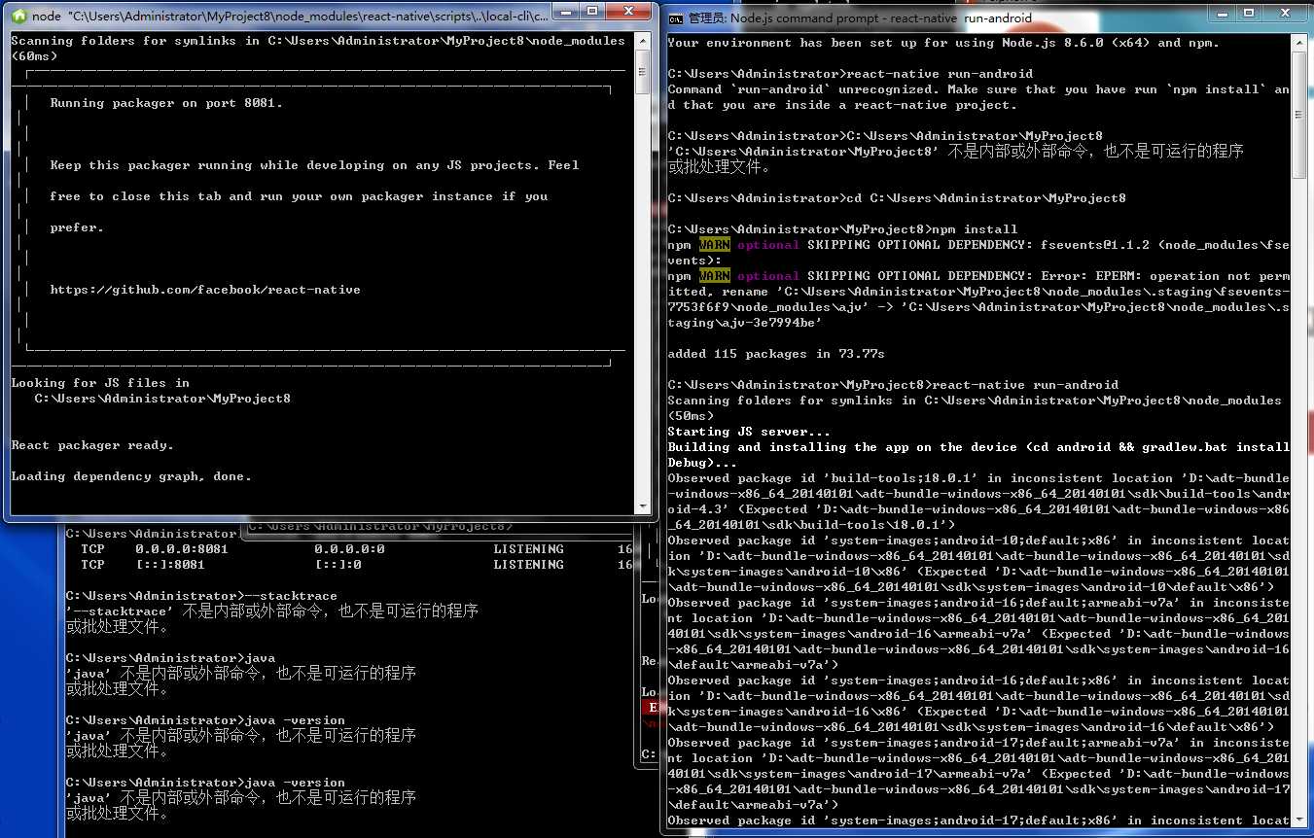Viewport: 1314px width, 838px height.
Task: Click the 'Building and installing the app' line
Action: coord(978,446)
